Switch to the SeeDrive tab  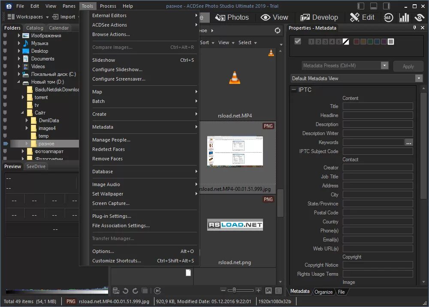pyautogui.click(x=36, y=166)
